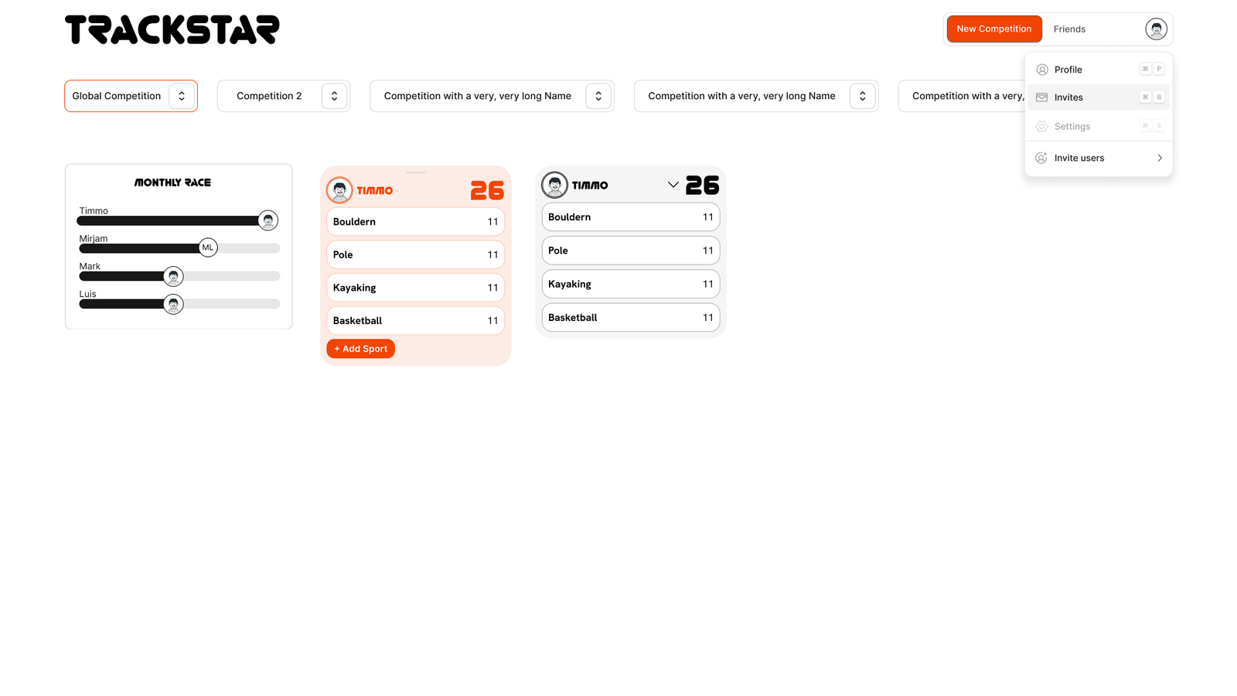Click Luis's avatar on the race track

pos(174,304)
